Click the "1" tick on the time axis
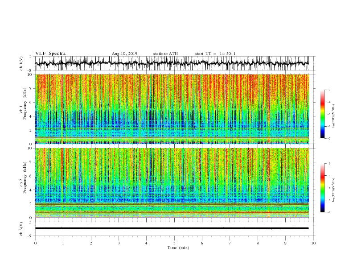The width and height of the screenshot is (353, 273). point(63,243)
